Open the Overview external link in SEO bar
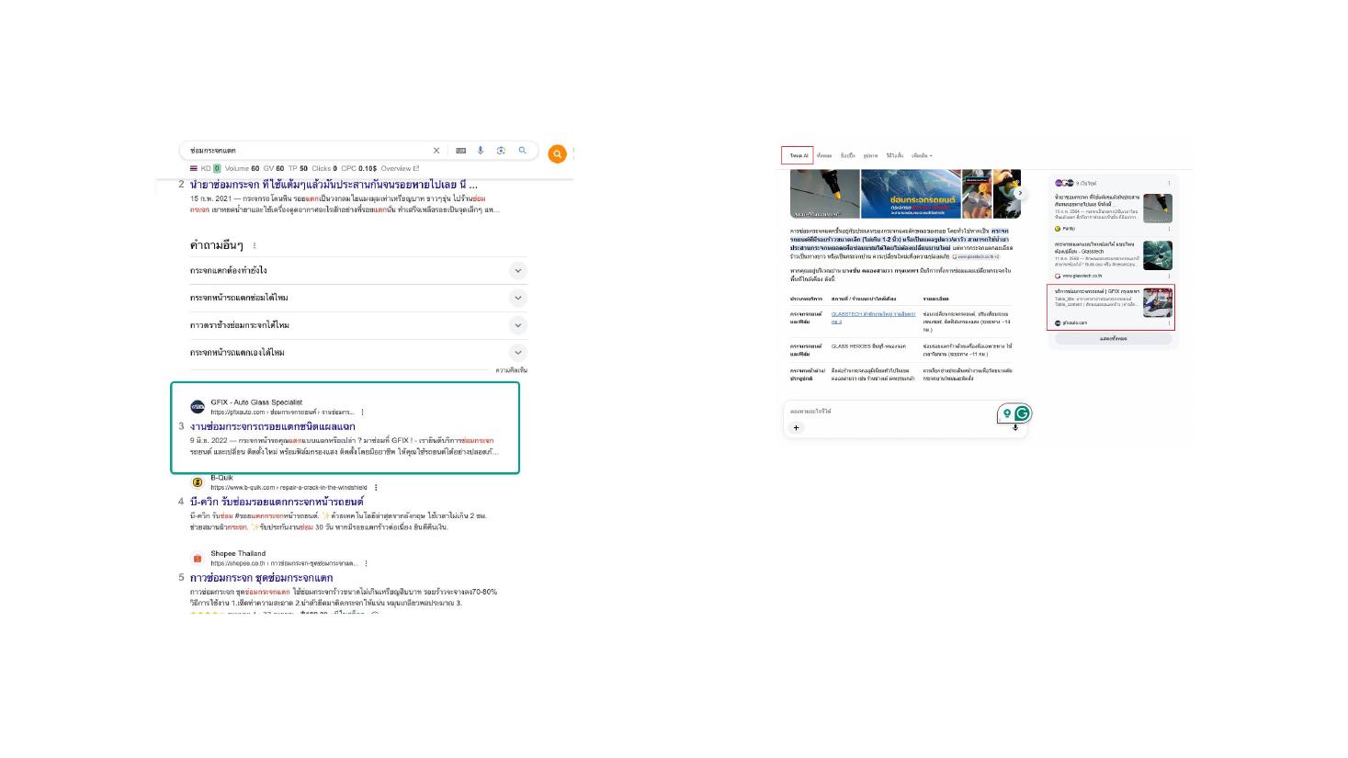Screen dimensions: 1348x758 tap(400, 169)
